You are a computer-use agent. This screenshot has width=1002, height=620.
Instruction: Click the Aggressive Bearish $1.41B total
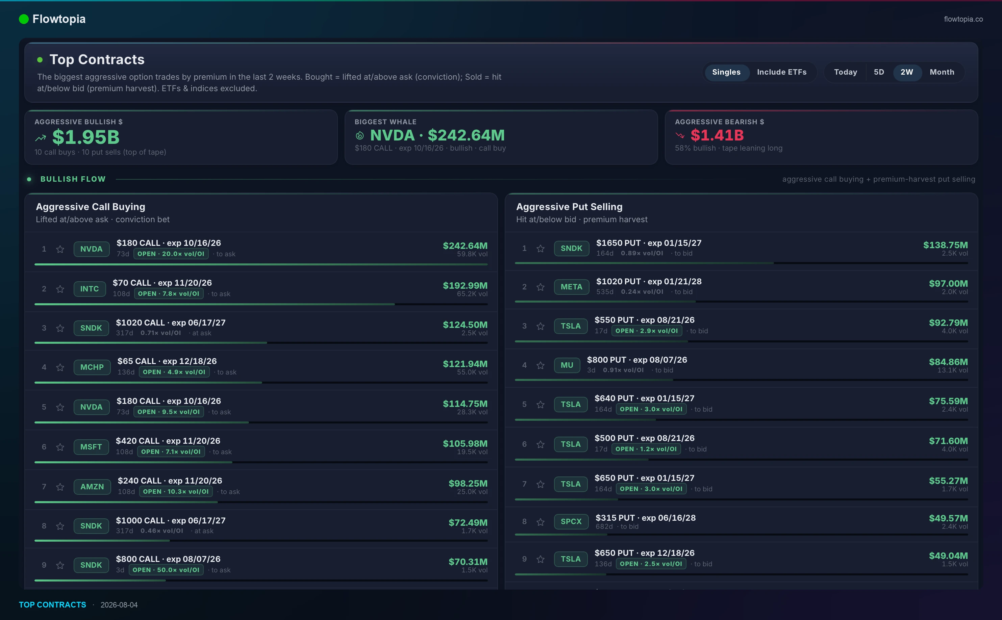coord(717,135)
